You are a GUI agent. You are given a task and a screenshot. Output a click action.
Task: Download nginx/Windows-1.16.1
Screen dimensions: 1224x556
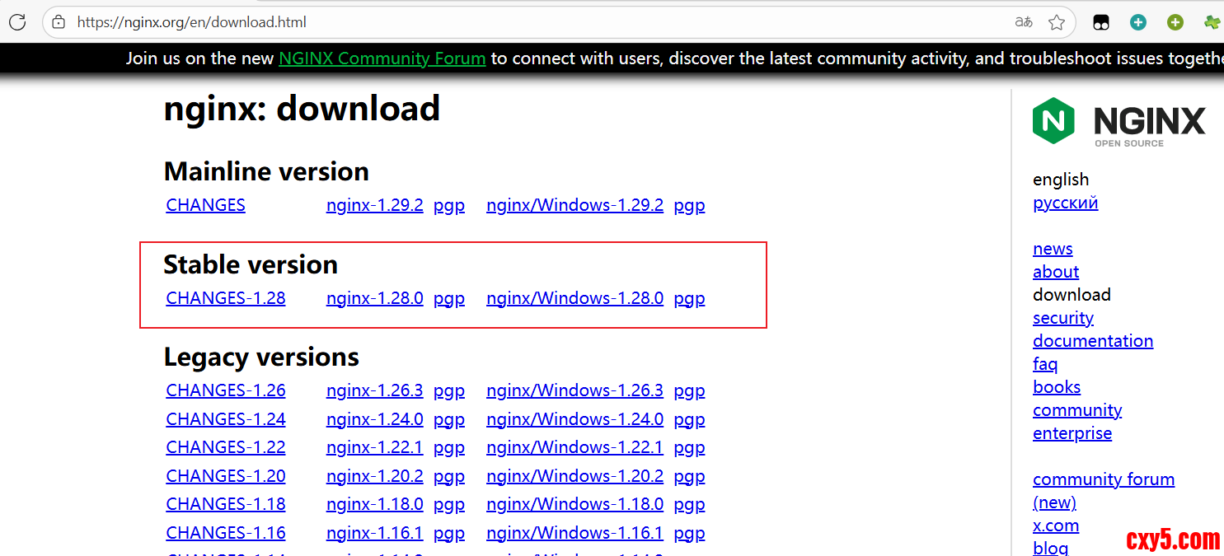click(x=575, y=533)
